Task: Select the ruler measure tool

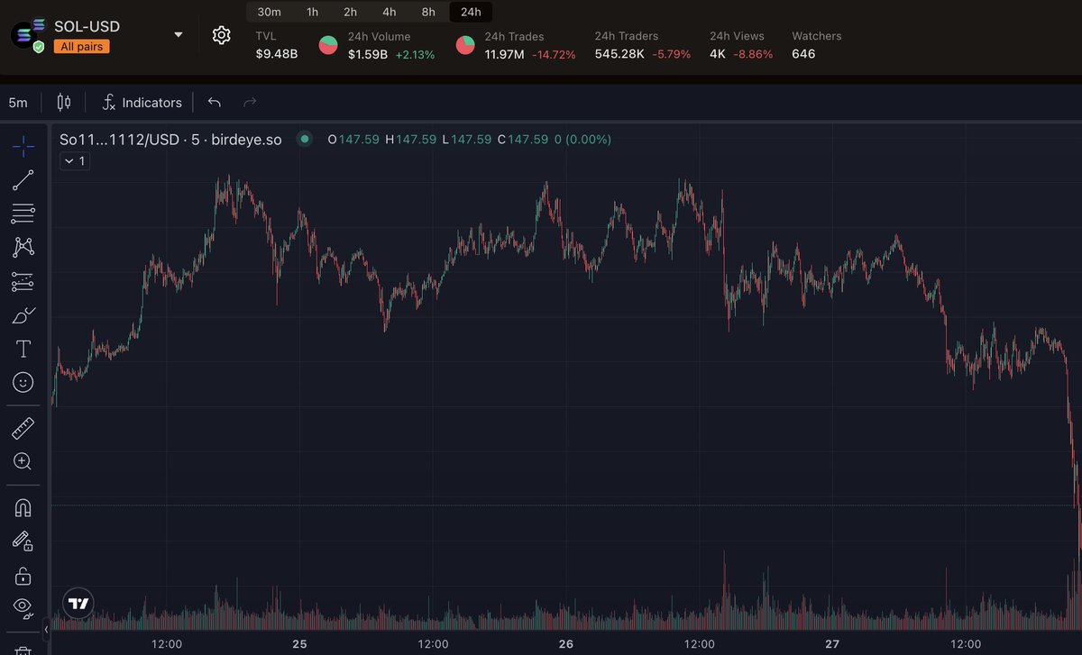Action: click(x=23, y=428)
